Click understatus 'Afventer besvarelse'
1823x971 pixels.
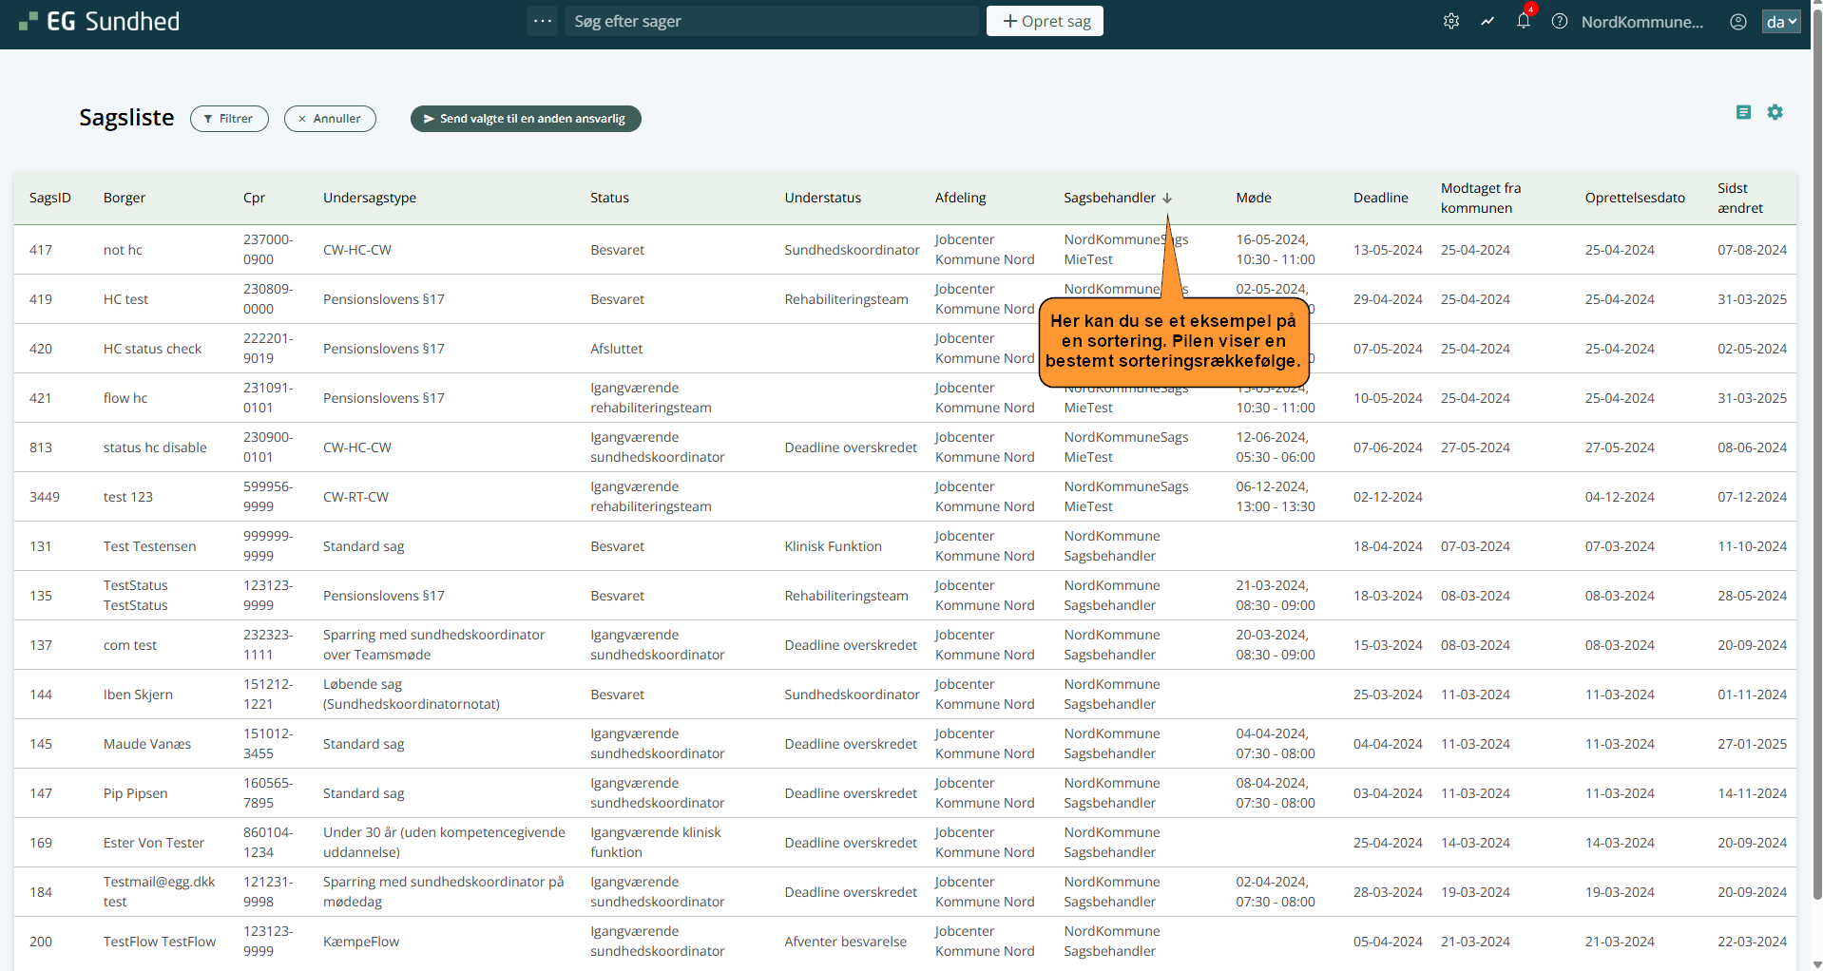click(x=846, y=942)
